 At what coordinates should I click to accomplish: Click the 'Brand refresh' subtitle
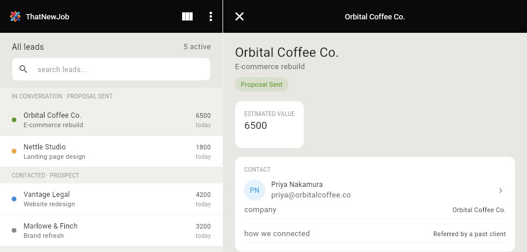click(x=43, y=236)
